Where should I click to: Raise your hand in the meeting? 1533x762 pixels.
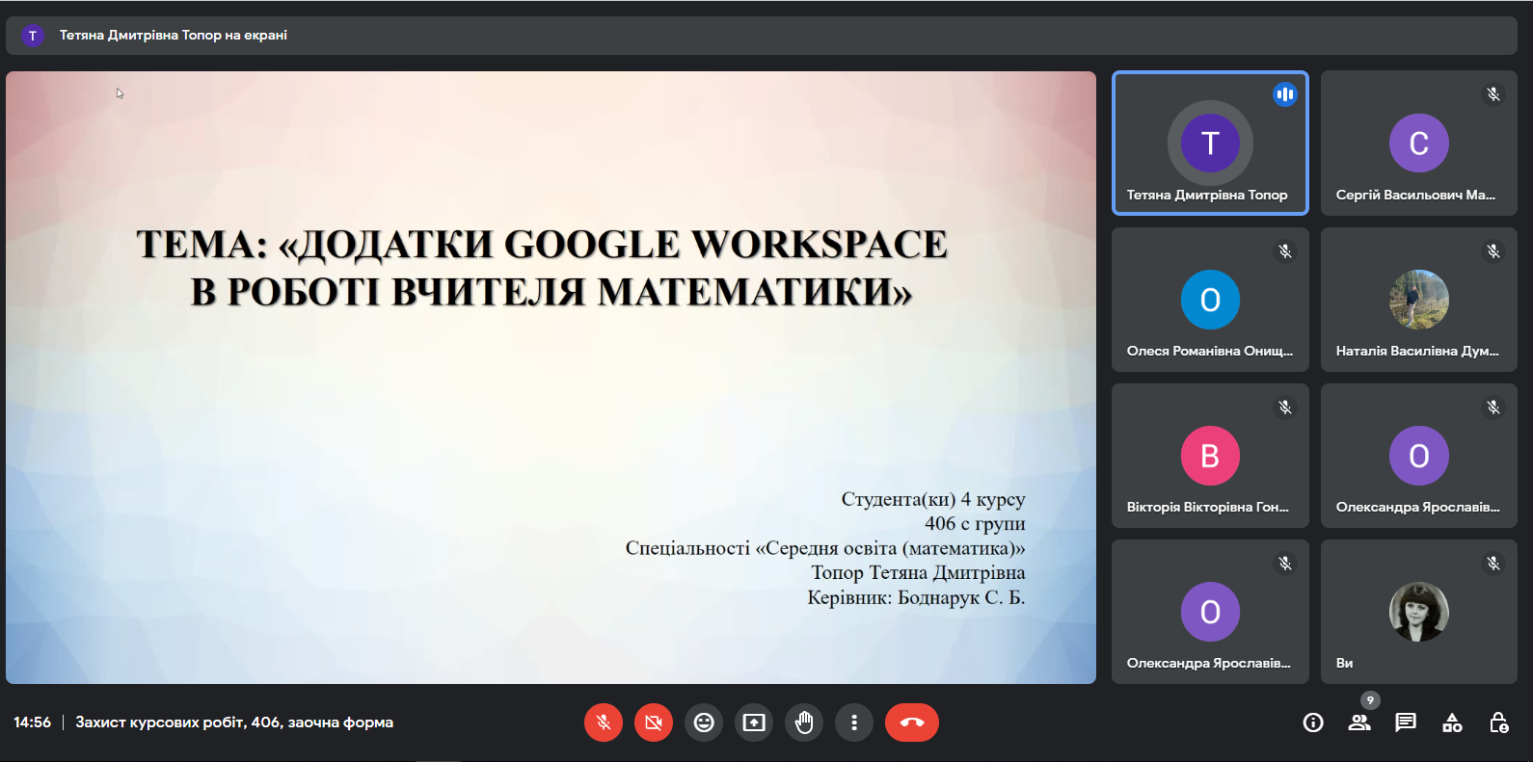click(x=804, y=723)
